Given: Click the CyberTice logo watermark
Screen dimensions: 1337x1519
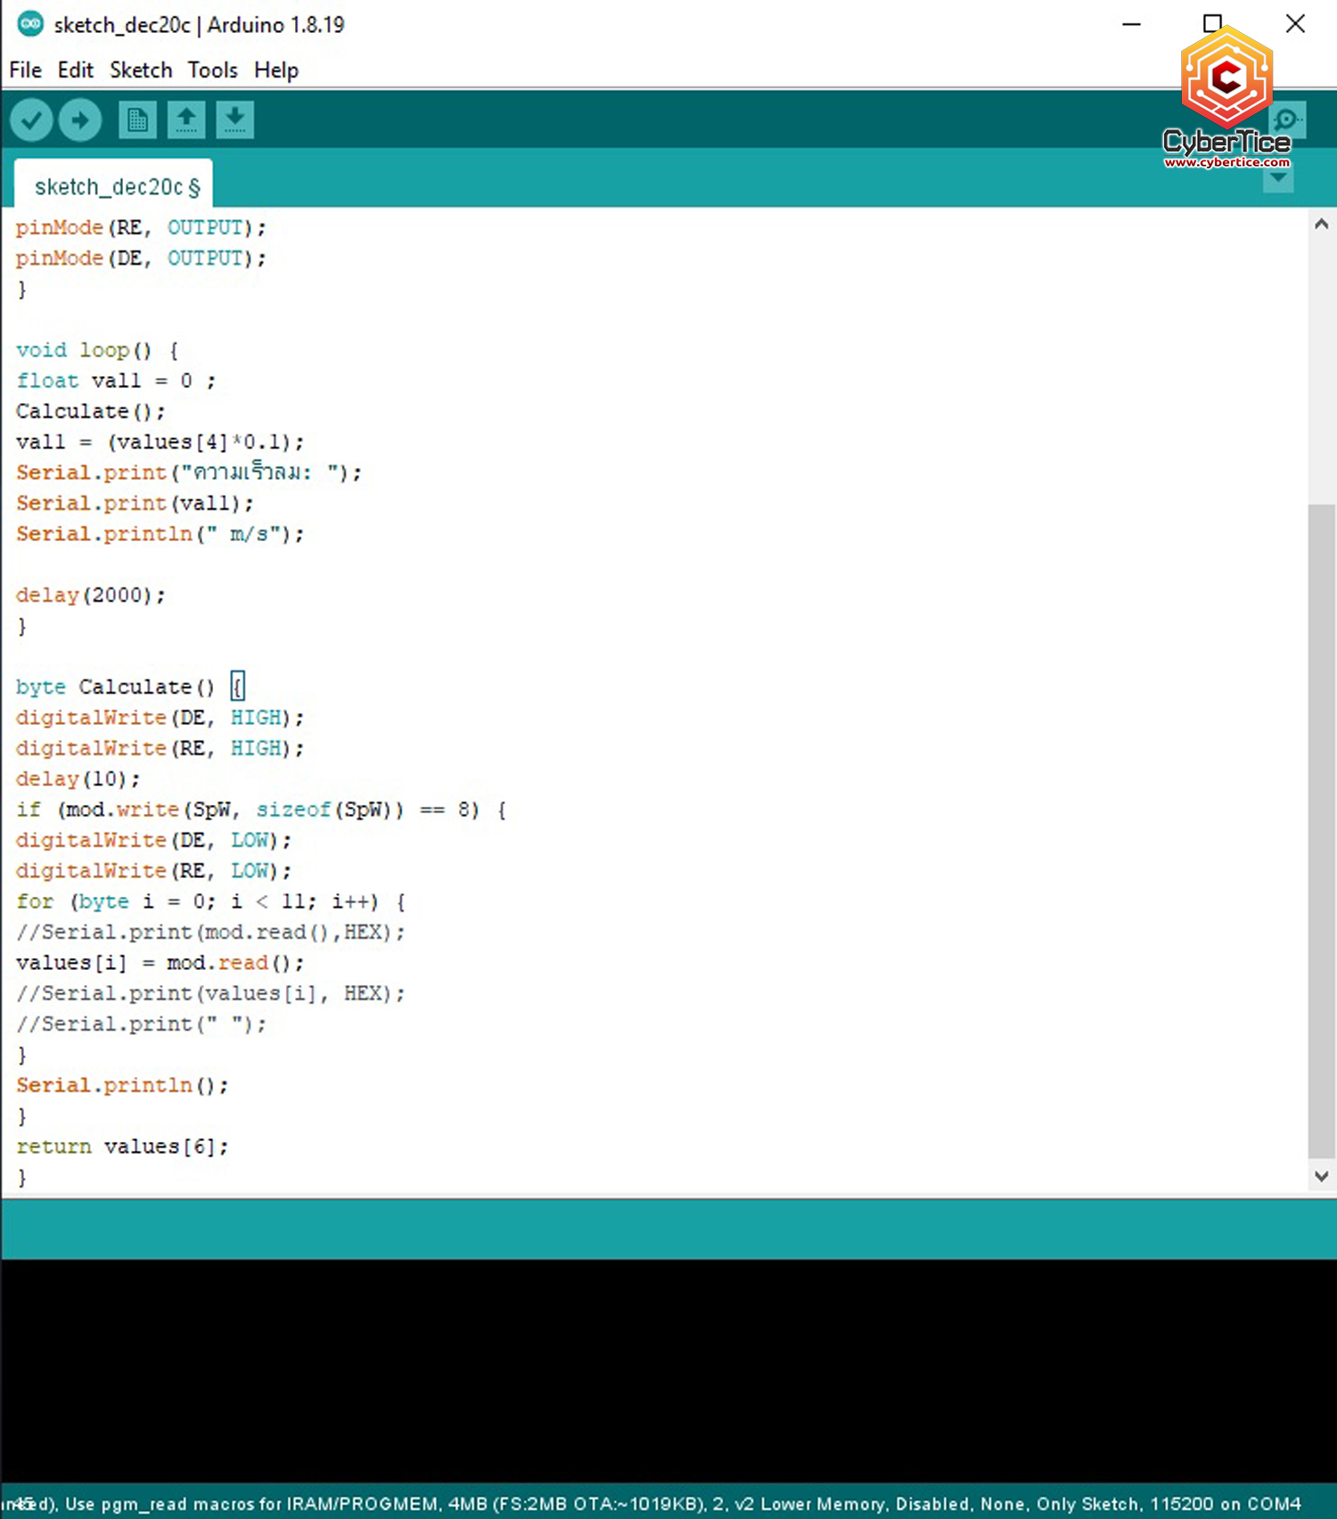Looking at the screenshot, I should [x=1226, y=98].
